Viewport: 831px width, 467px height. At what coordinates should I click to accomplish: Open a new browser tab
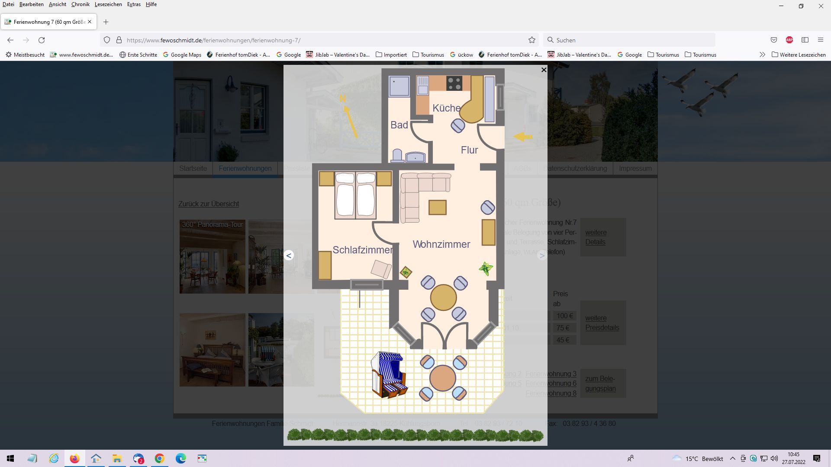click(106, 22)
